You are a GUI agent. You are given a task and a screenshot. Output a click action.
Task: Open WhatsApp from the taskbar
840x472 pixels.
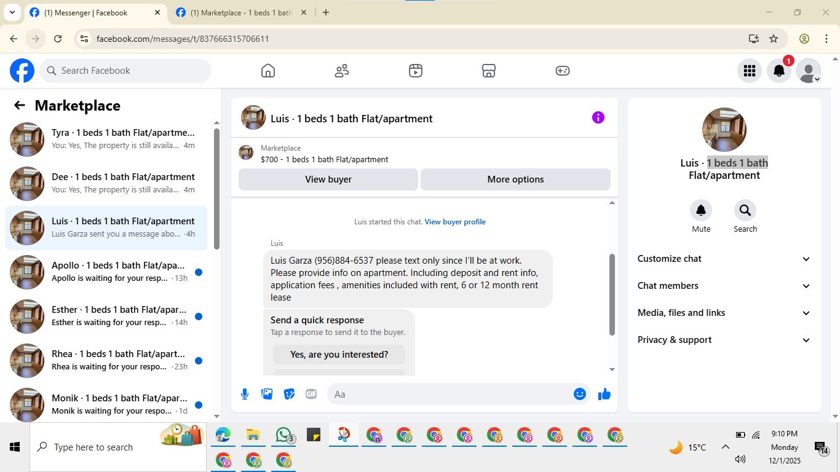[x=283, y=436]
